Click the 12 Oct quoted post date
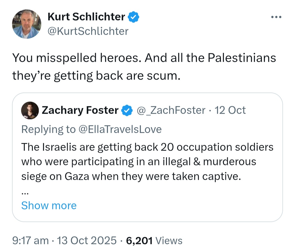The image size is (295, 250). (x=230, y=110)
